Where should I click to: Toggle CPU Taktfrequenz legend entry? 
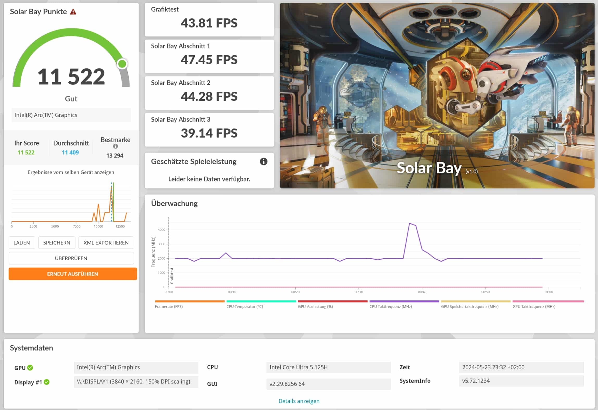390,306
